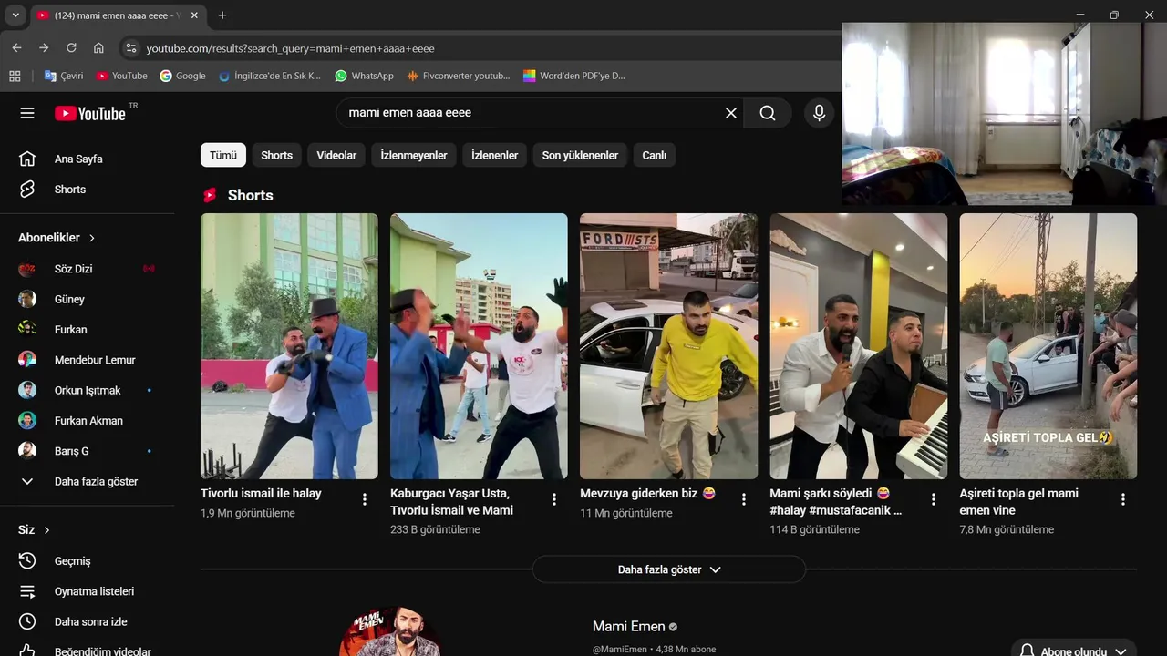Open Aşireti topla gel short thumbnail

click(1048, 346)
